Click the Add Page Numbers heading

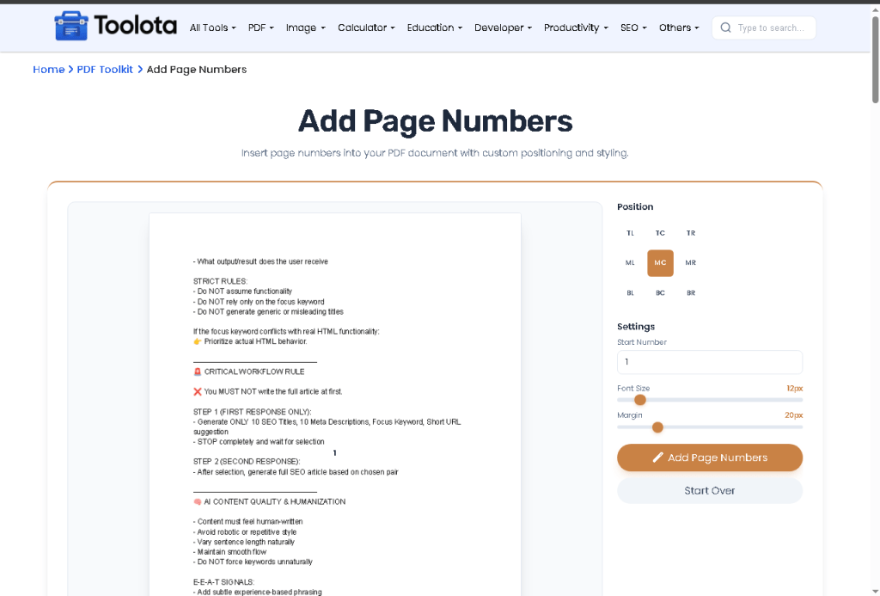[x=435, y=120]
